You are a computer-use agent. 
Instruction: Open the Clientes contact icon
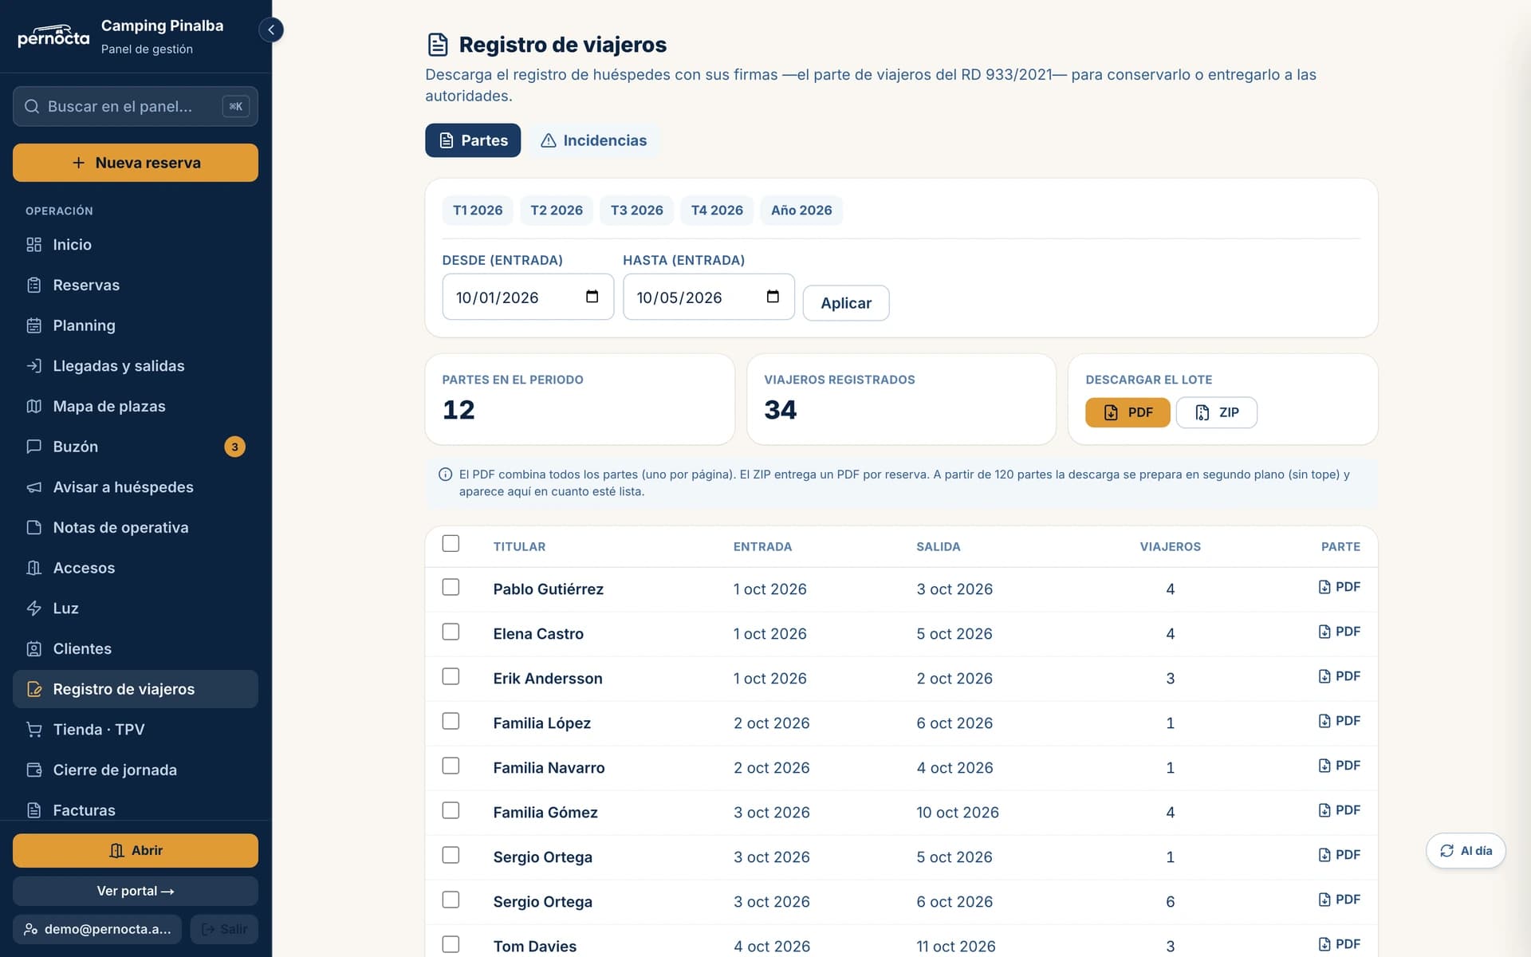point(33,648)
